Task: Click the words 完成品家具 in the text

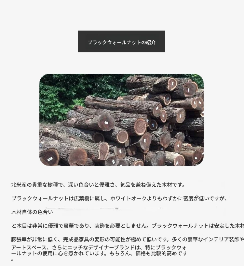Action: (76, 239)
